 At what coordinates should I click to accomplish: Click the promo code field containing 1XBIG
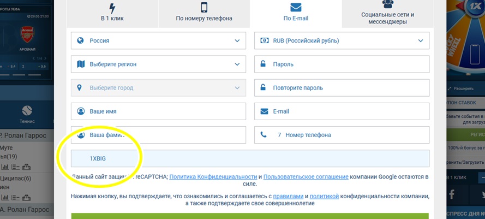[x=250, y=158]
